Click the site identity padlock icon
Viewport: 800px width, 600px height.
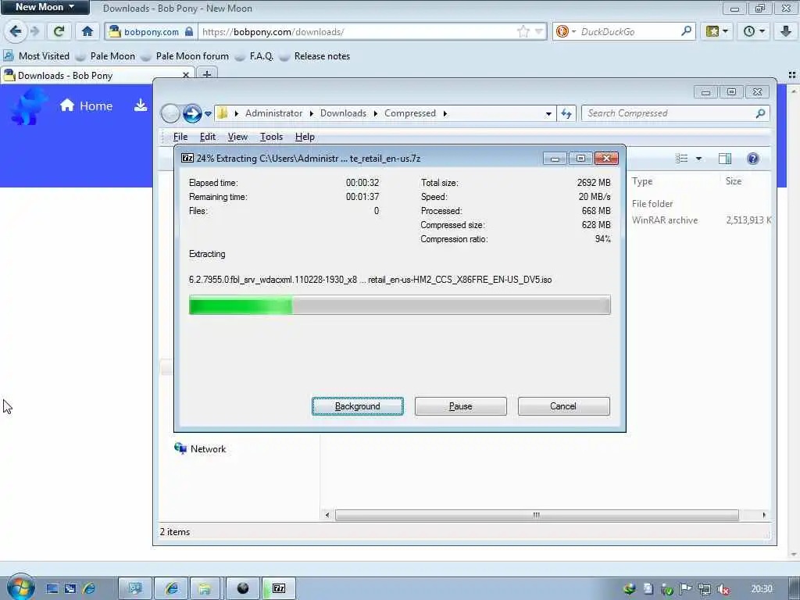point(189,31)
